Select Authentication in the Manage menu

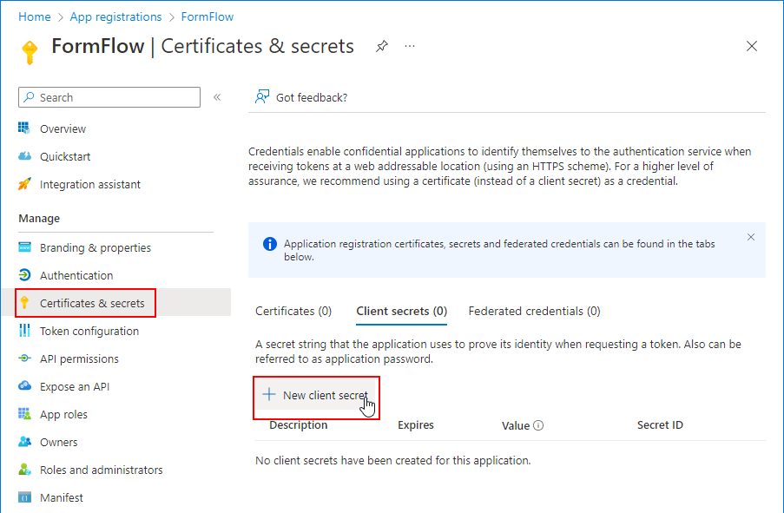click(76, 275)
